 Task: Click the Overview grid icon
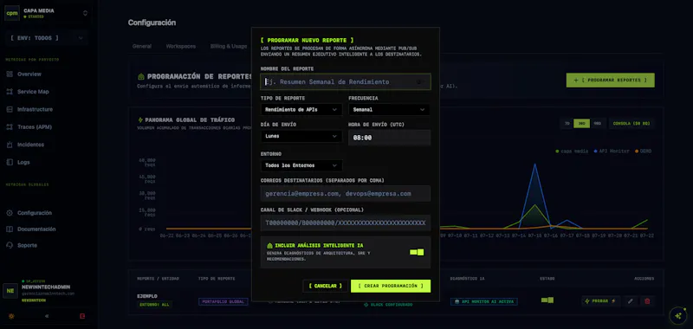10,74
